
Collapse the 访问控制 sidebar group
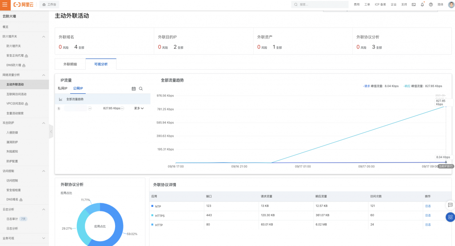44,171
